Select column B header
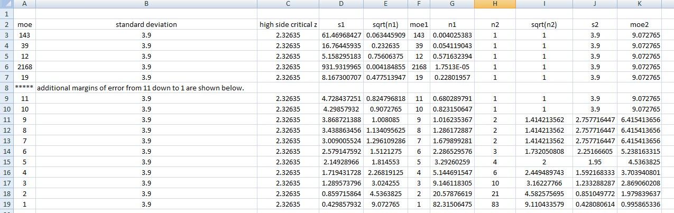 tap(146, 4)
